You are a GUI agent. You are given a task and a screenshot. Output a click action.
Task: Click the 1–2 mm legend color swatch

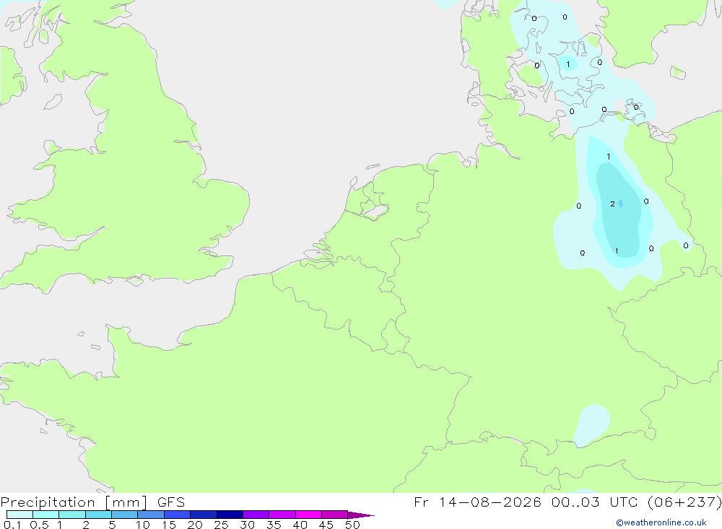tap(72, 515)
